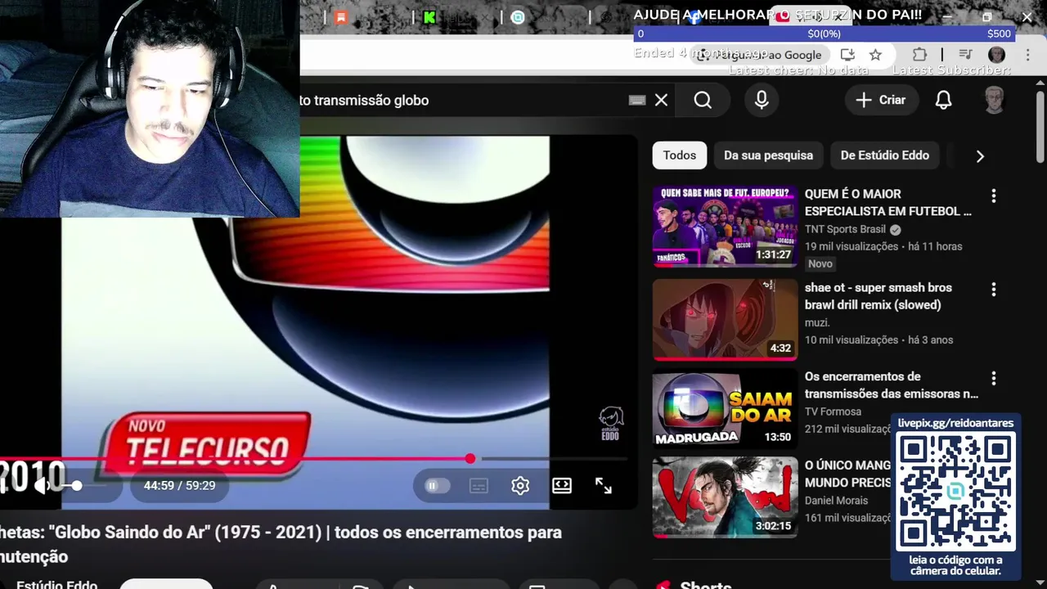Switch to the orange bookmark-icon browser tab

341,17
